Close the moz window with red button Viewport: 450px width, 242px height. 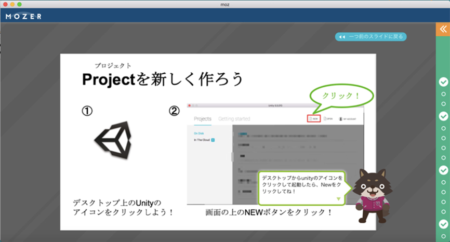[x=5, y=4]
